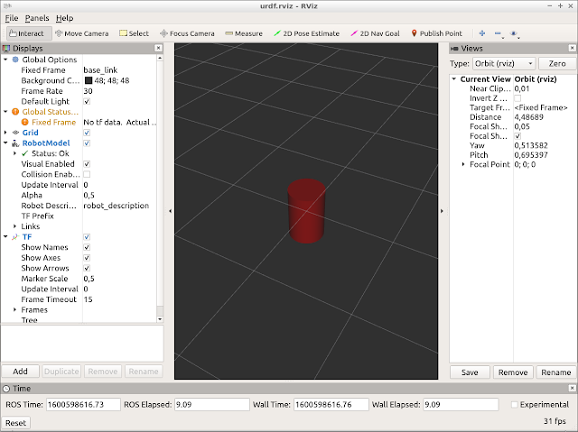Collapse the Global Options tree node
Screen dimensions: 578x432
click(x=5, y=60)
